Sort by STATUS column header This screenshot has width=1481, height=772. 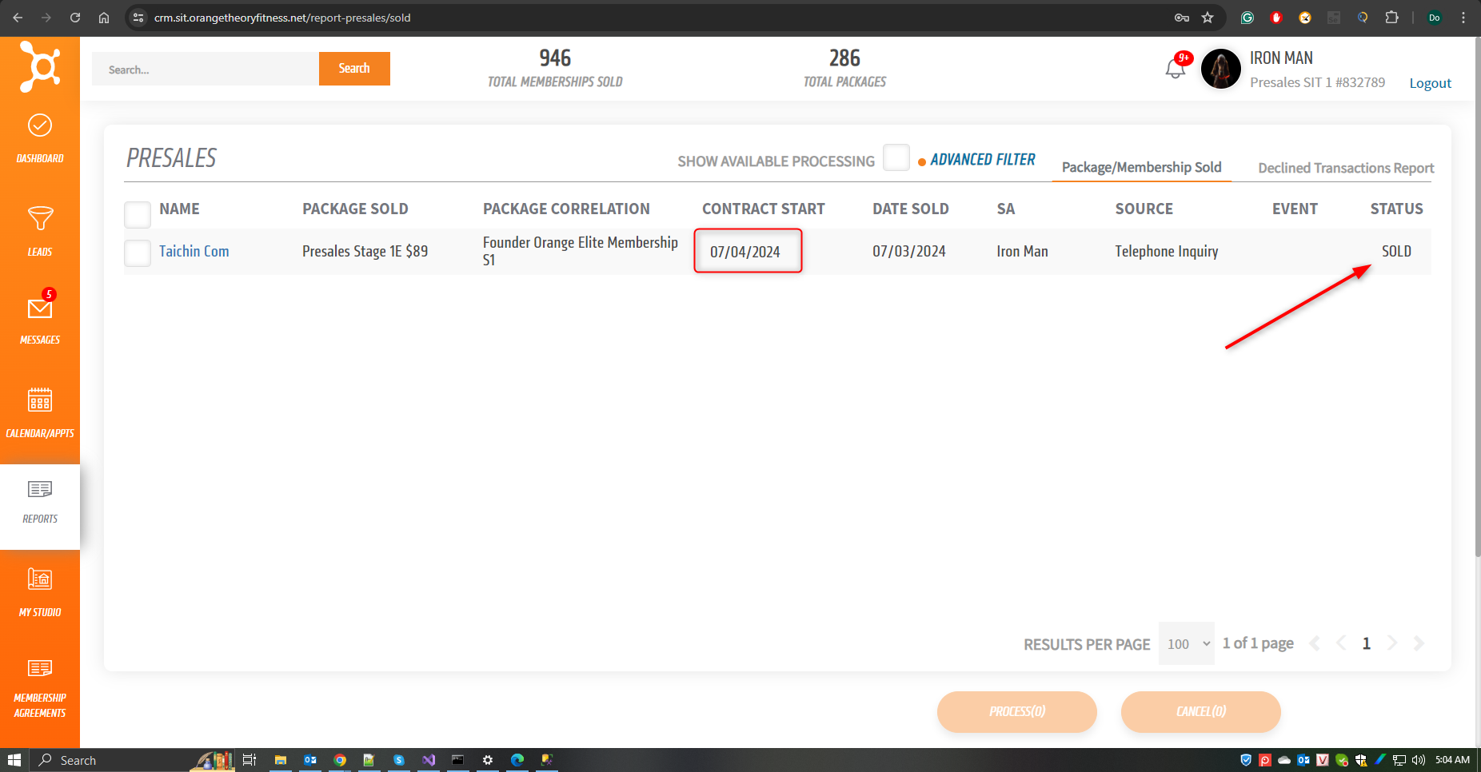pyautogui.click(x=1396, y=209)
